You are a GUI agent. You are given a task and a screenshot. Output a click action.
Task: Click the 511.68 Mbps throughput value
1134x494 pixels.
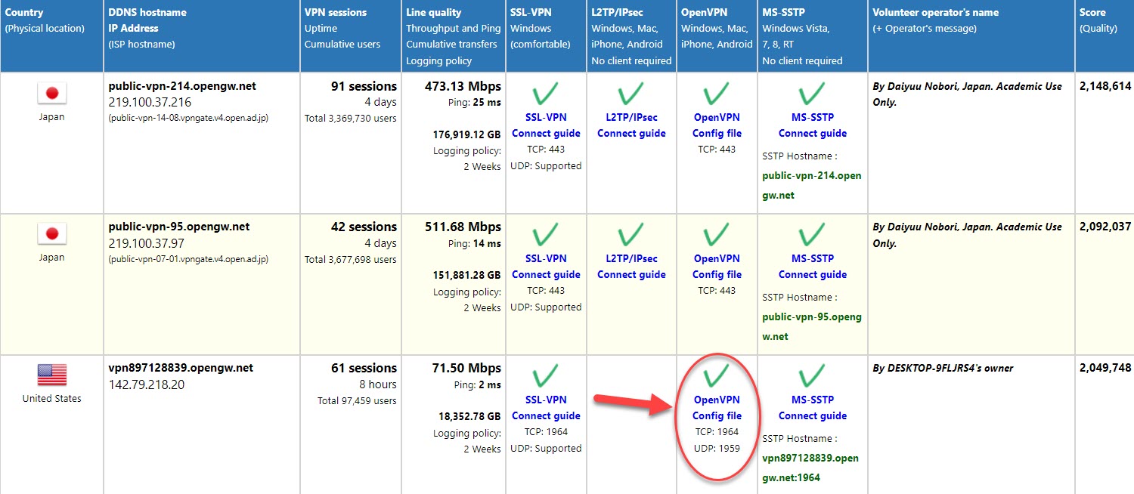pyautogui.click(x=463, y=227)
